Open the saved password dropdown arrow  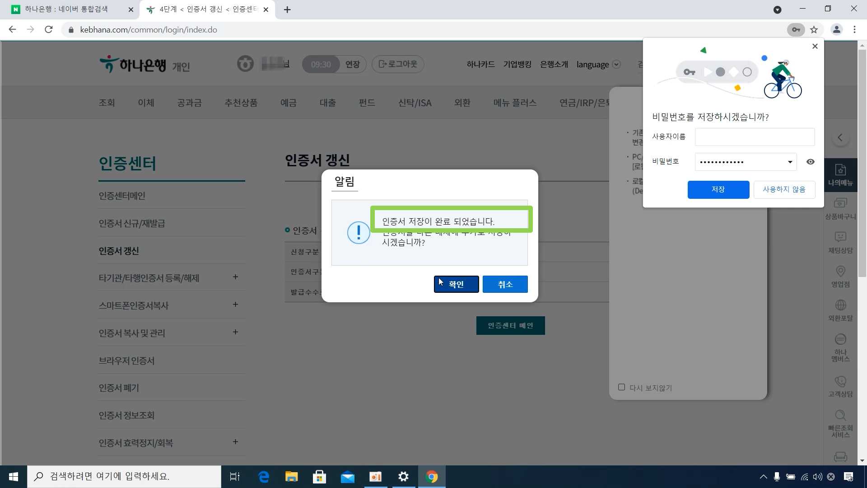click(790, 162)
